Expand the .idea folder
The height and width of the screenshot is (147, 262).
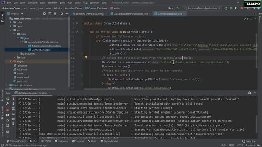coord(11,22)
